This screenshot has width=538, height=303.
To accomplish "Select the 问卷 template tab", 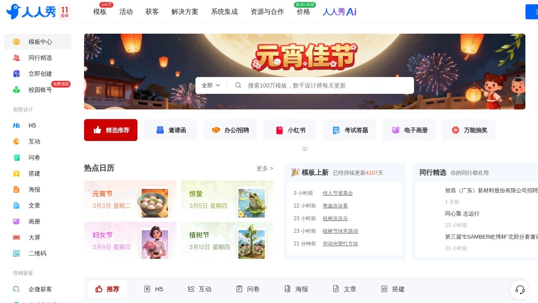I will (248, 289).
